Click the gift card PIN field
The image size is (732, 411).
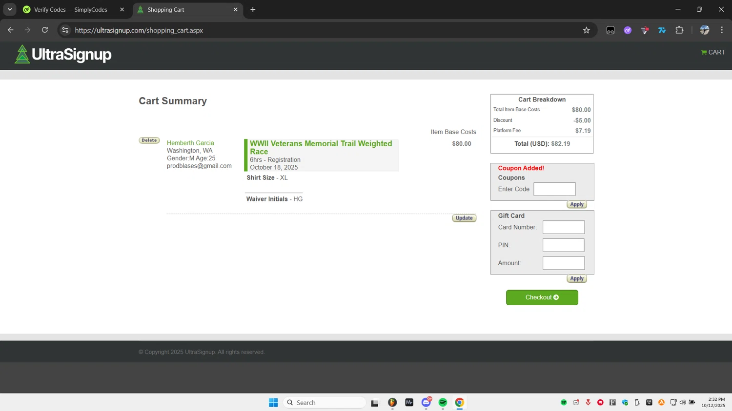coord(564,245)
